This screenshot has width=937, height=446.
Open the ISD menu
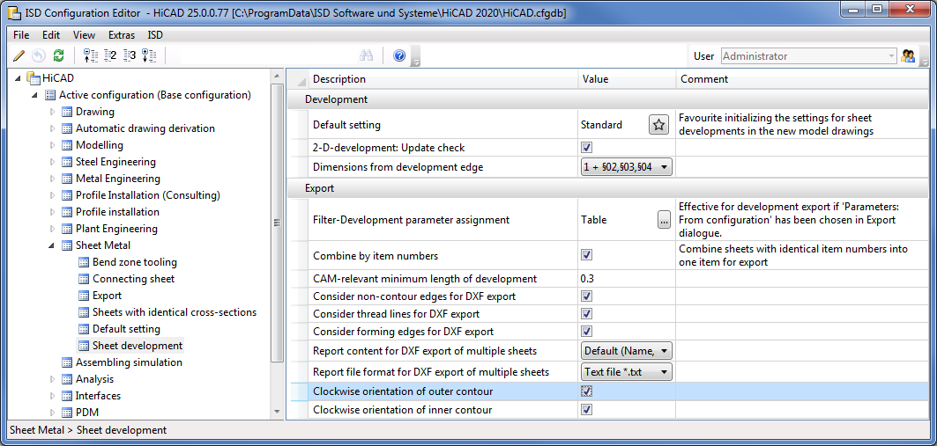pyautogui.click(x=155, y=35)
